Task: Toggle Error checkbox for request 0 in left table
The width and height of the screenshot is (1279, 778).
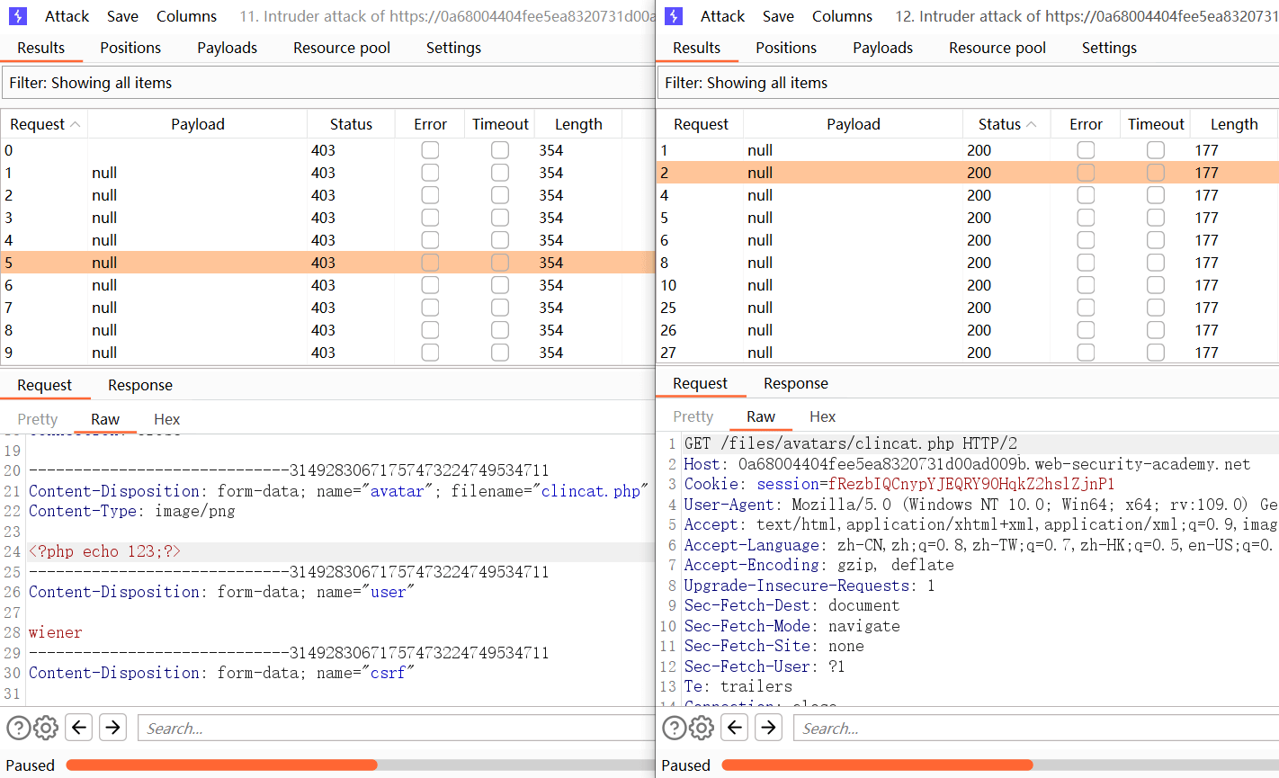Action: point(430,150)
